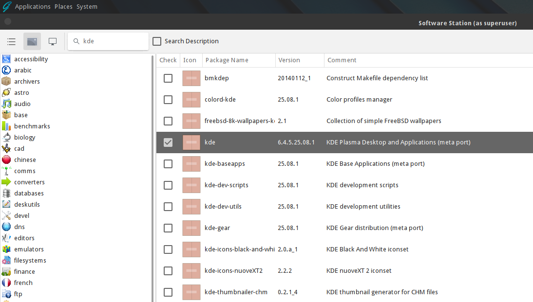Screen dimensions: 533x302
Task: Open the System menu
Action: [87, 6]
